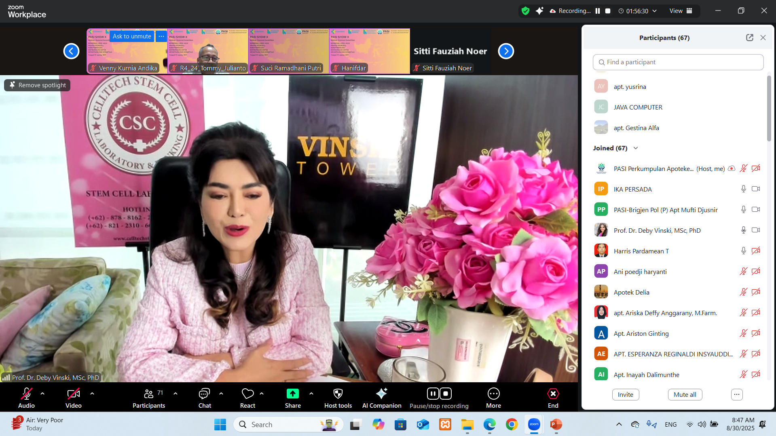
Task: Open AI Companion
Action: click(381, 394)
